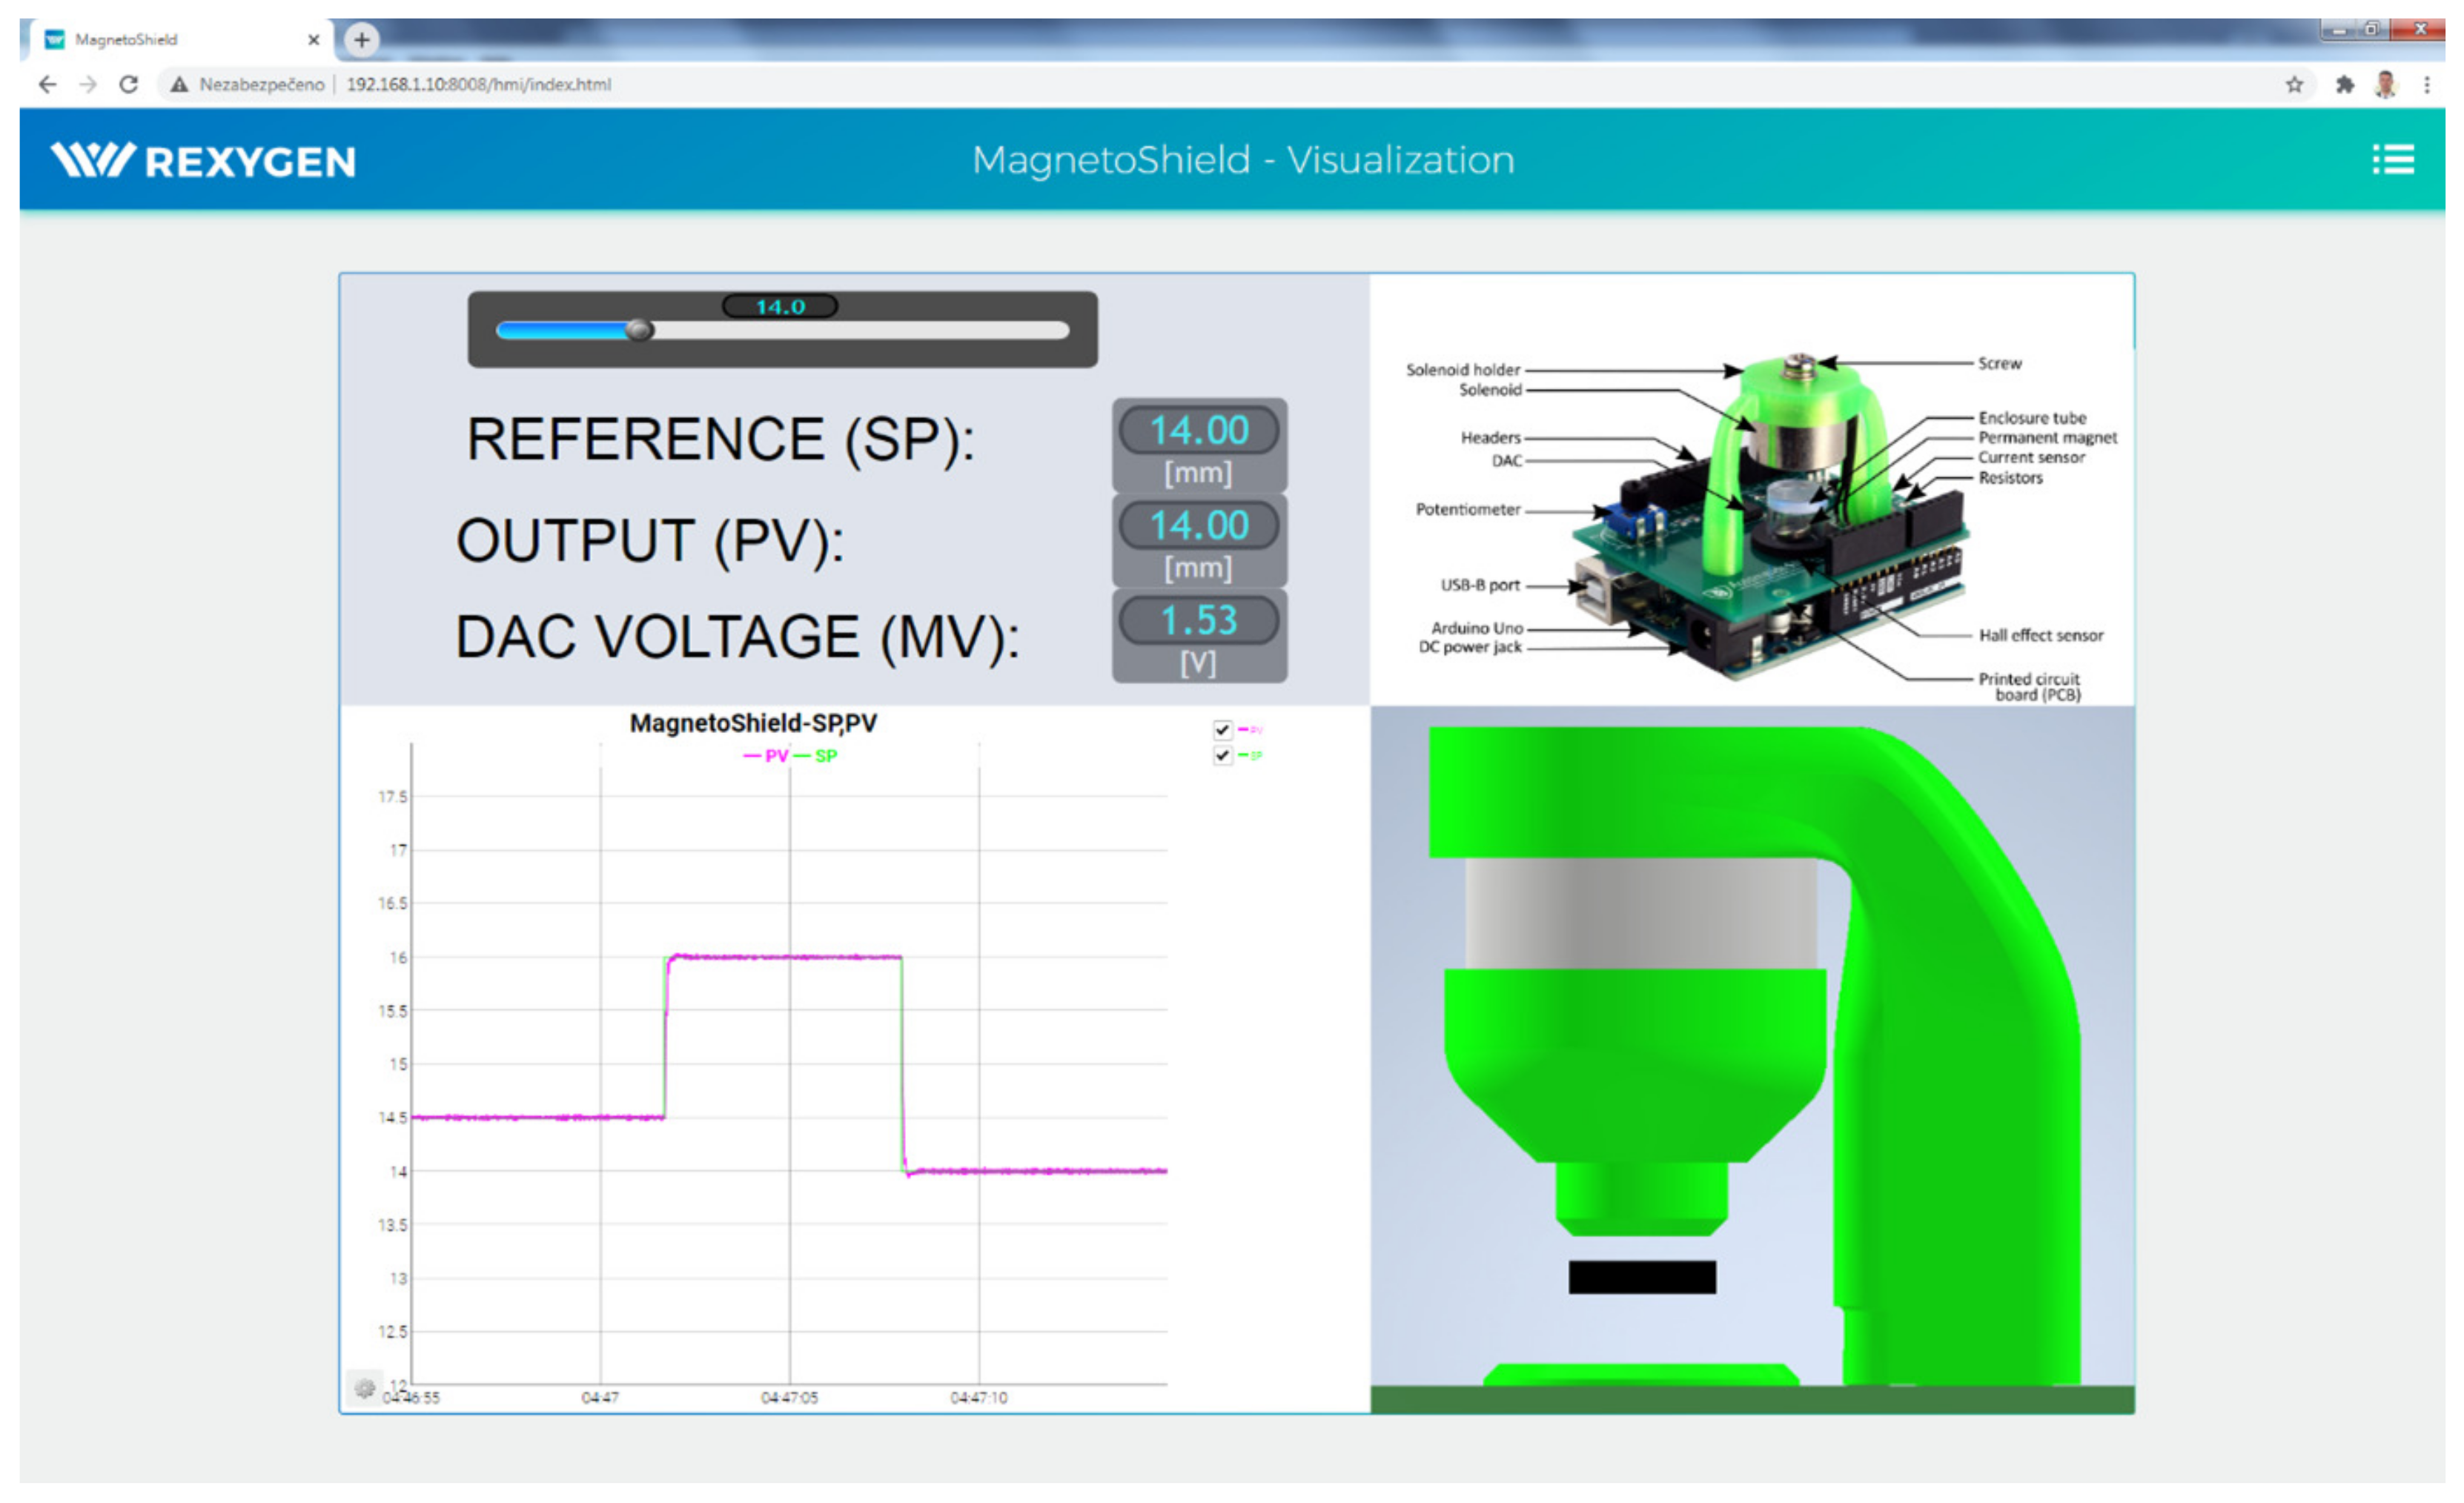Click the setpoint slider handle
Viewport: 2464px width, 1503px height.
(x=639, y=330)
